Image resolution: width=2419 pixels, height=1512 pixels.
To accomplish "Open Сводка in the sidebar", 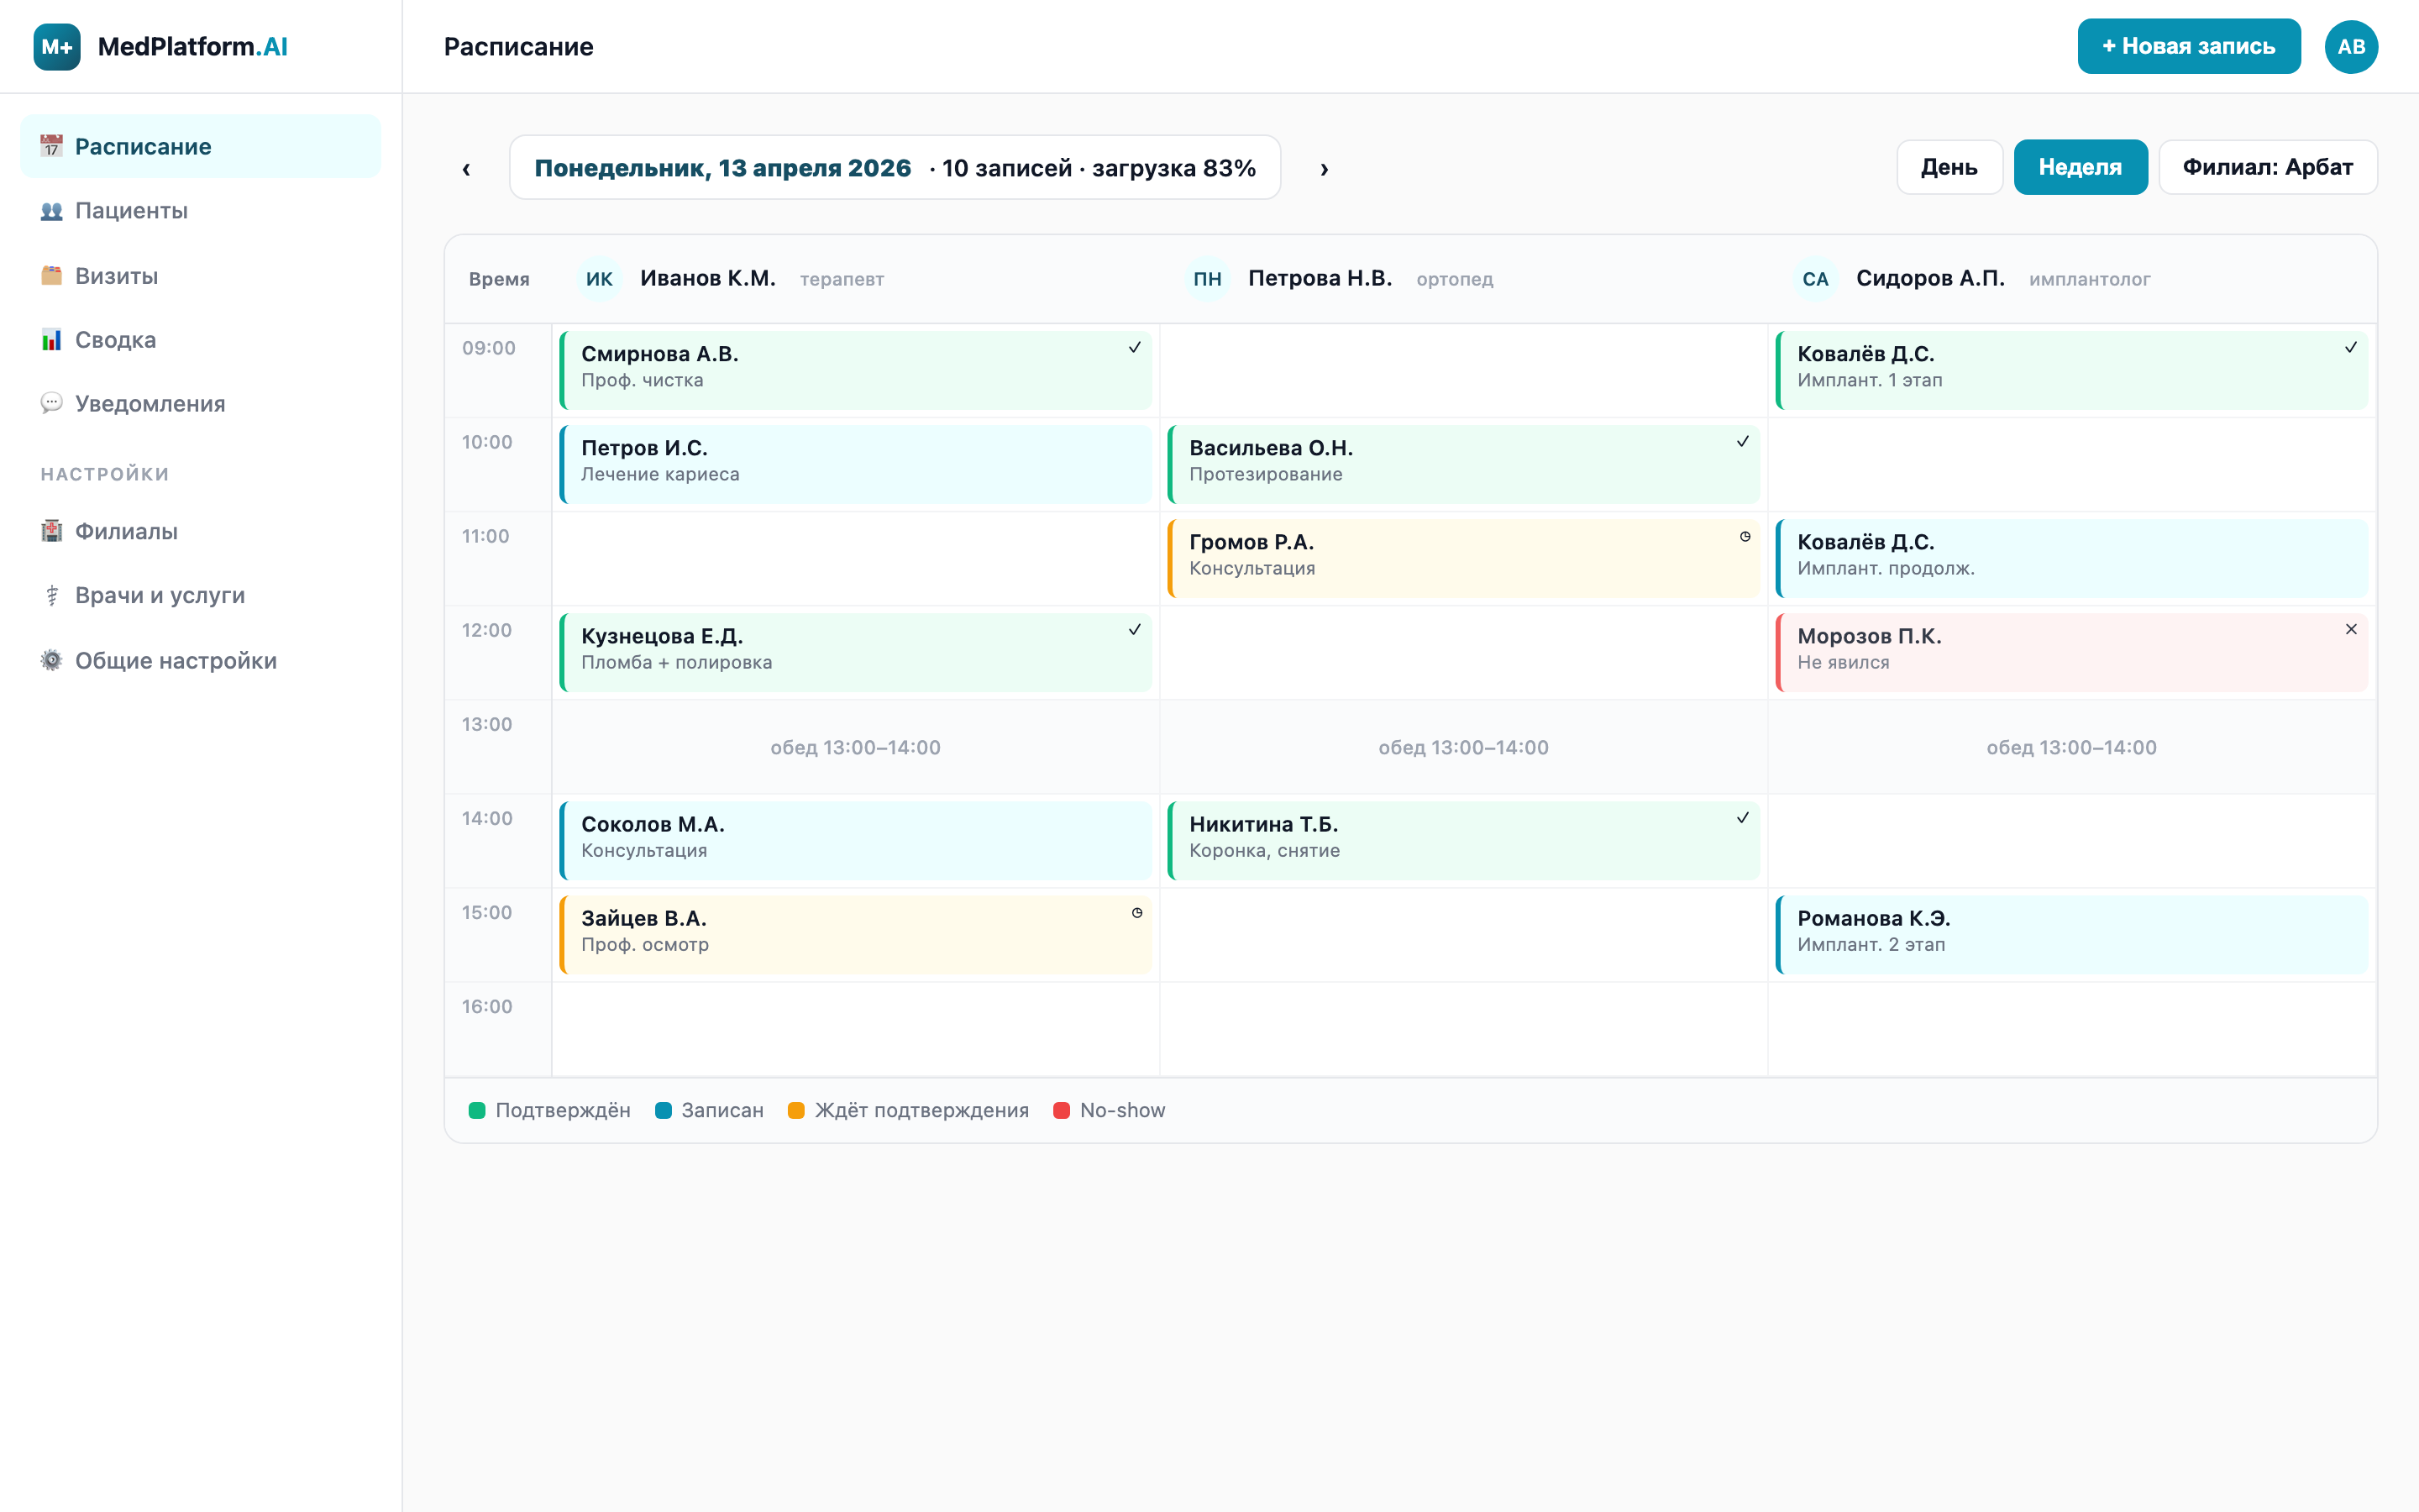I will tap(201, 340).
